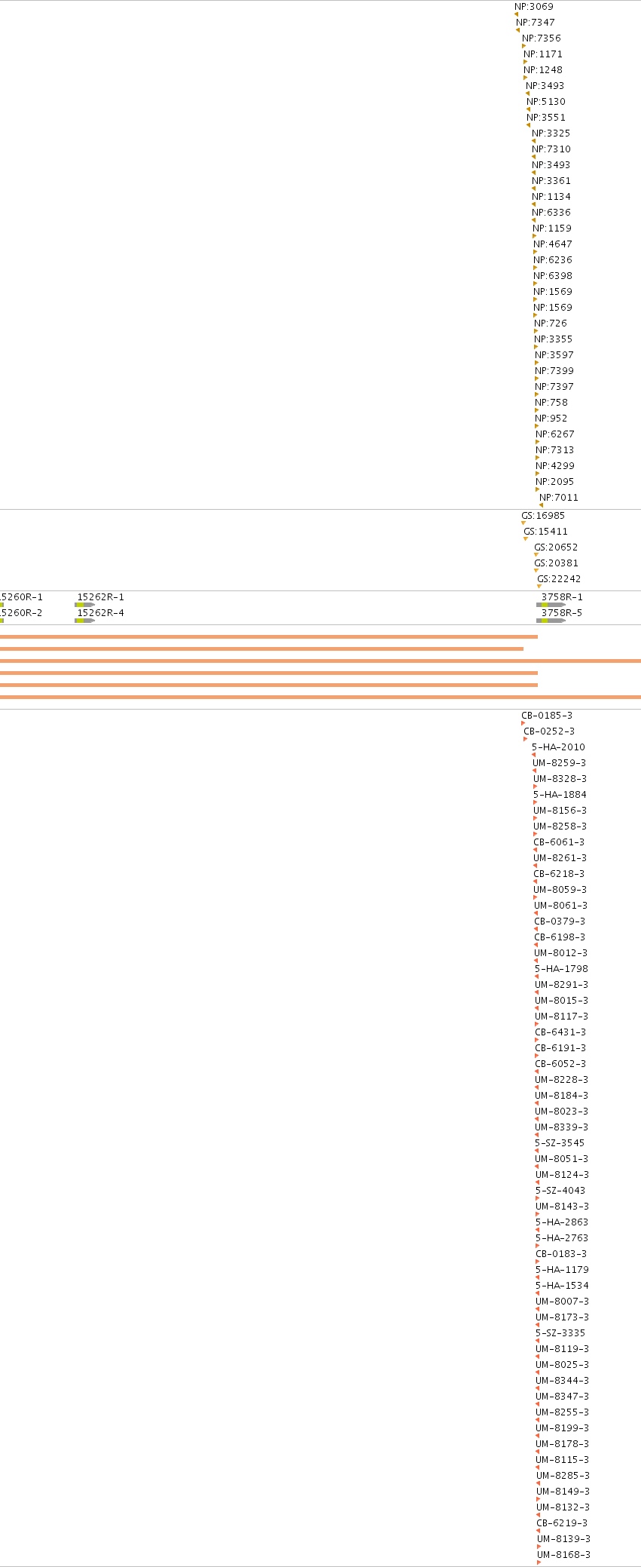The width and height of the screenshot is (641, 1567).
Task: Select the CB-6431-3 feature
Action: pyautogui.click(x=560, y=1032)
